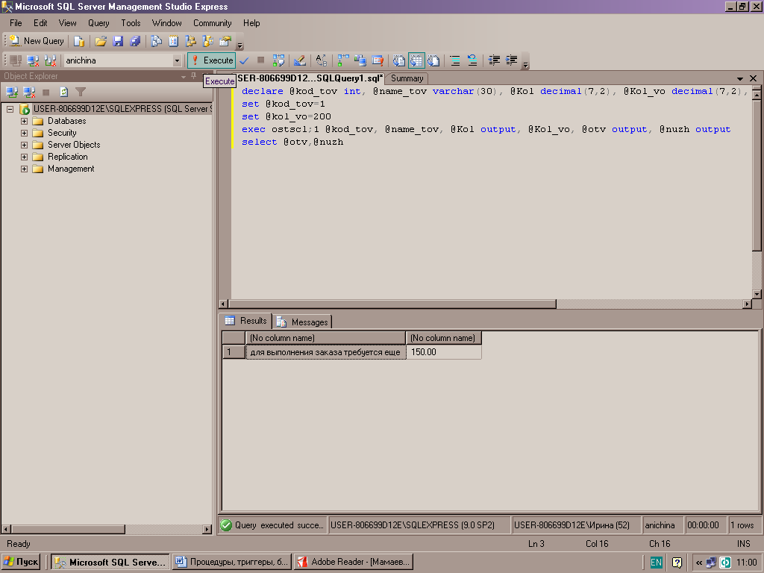Click the Change Connection icon
Screen dimensions: 764x573
(x=50, y=60)
